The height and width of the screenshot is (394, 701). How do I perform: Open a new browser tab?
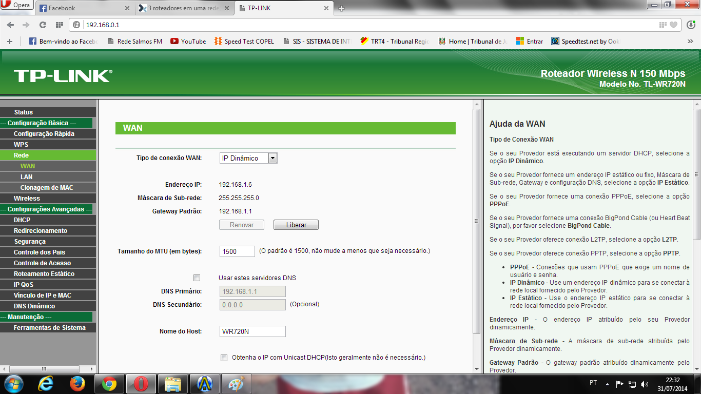[x=342, y=8]
